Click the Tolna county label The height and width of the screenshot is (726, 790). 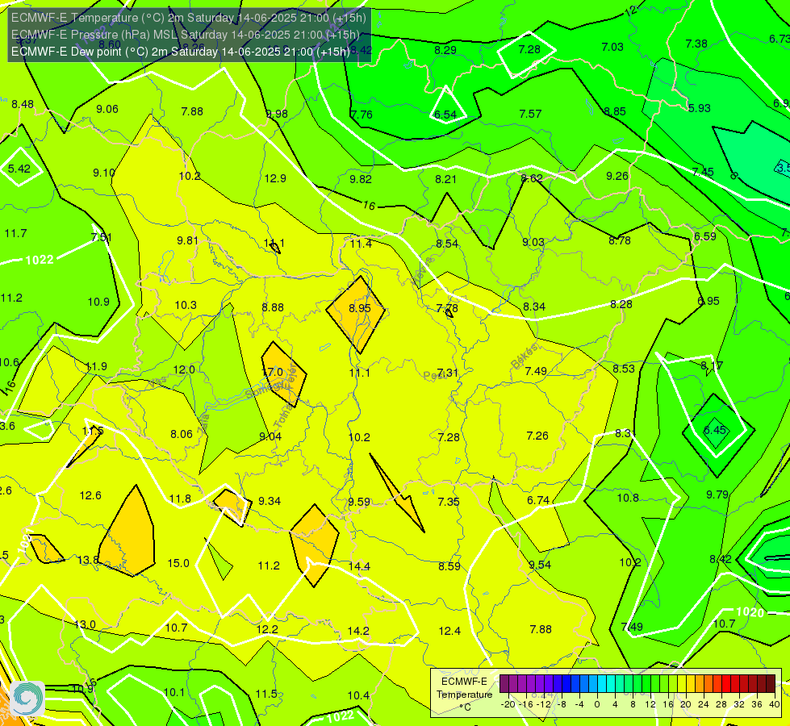284,416
